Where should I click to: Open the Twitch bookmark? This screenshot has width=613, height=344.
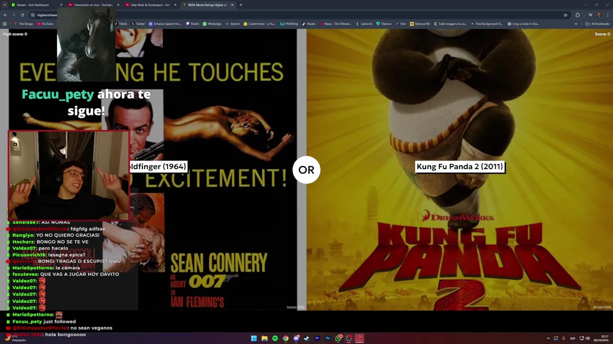pos(193,23)
